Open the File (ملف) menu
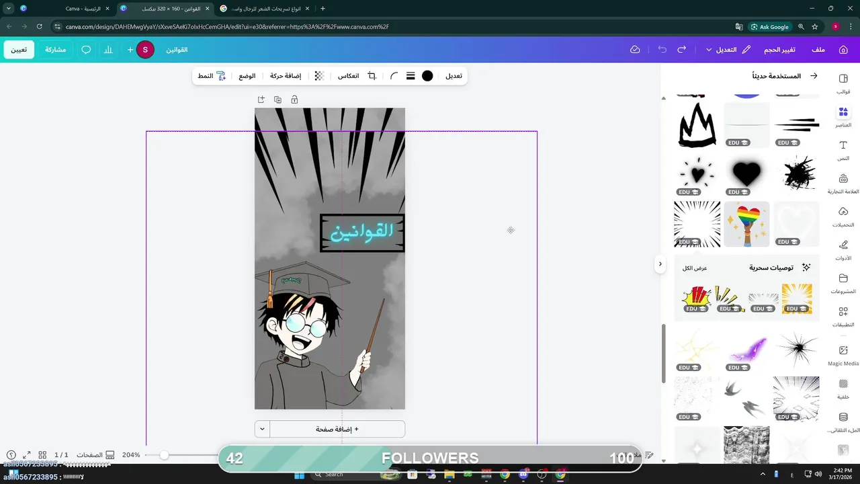 (x=818, y=50)
